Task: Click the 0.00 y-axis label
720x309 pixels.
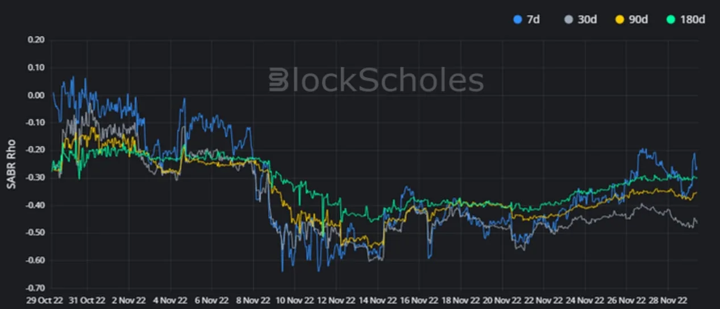Action: [36, 95]
